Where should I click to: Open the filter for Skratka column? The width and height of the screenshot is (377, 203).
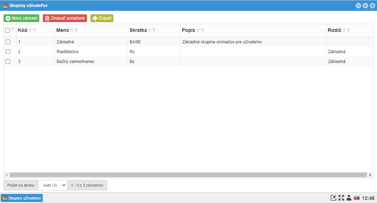[x=154, y=30]
